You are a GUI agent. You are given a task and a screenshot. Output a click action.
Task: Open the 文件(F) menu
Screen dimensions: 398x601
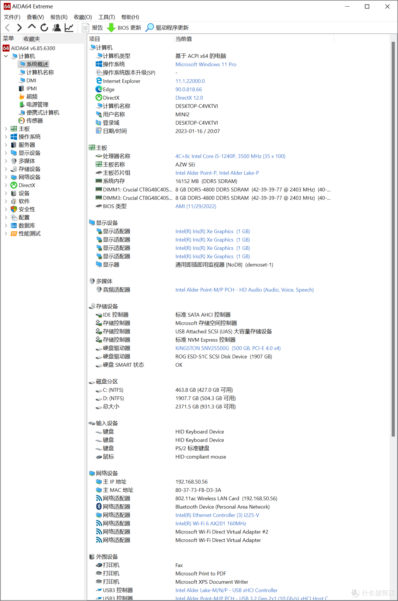pyautogui.click(x=12, y=17)
